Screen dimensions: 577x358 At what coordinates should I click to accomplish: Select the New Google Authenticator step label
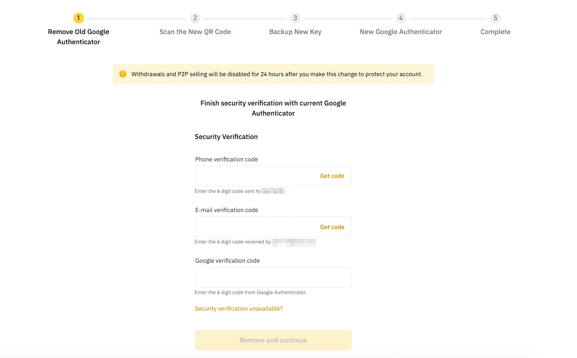401,32
